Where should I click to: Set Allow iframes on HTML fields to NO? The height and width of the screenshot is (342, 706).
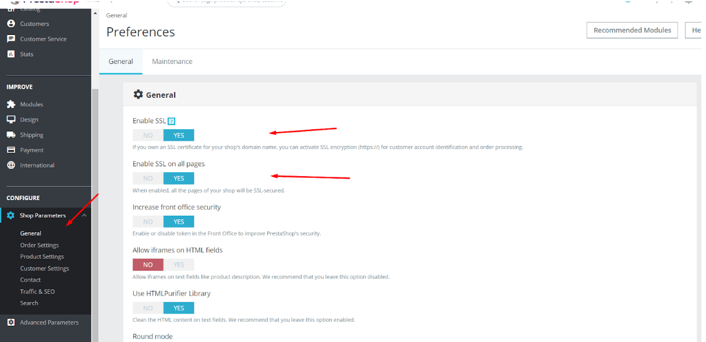tap(148, 265)
